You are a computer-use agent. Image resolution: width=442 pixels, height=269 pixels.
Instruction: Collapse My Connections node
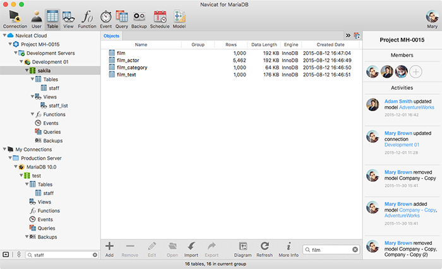click(x=4, y=149)
